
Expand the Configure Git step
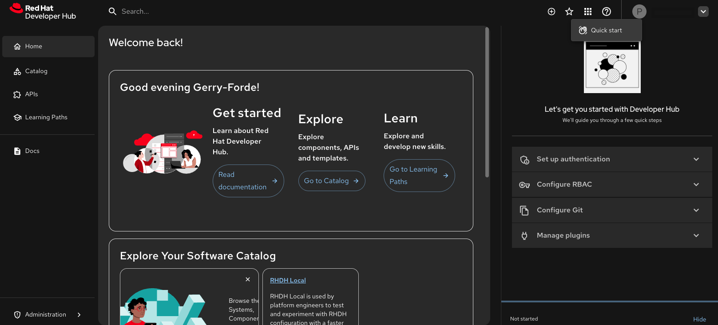coord(611,210)
